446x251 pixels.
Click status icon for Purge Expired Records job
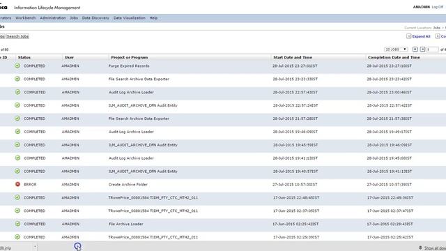[x=17, y=66]
